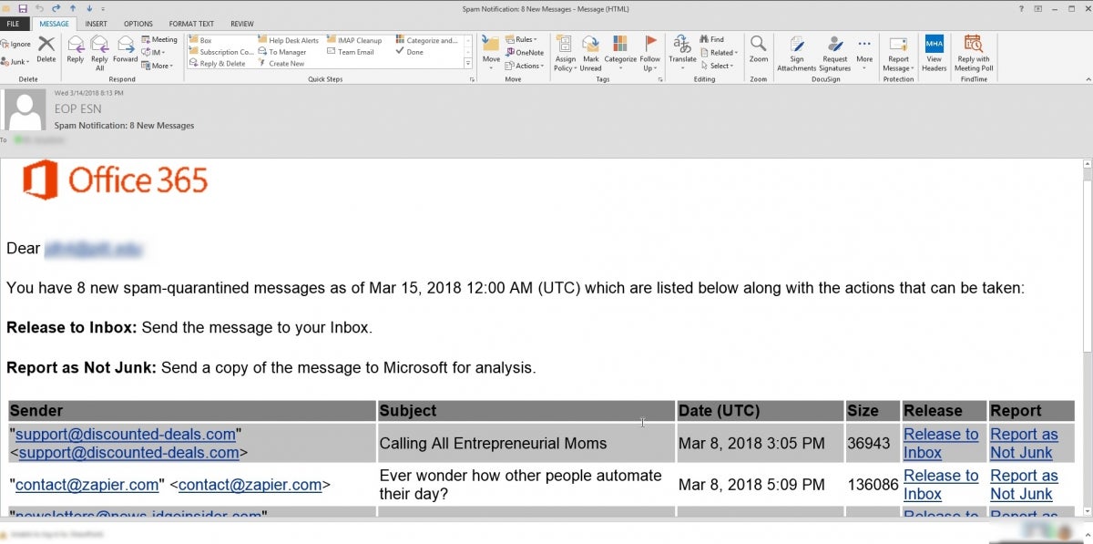This screenshot has width=1093, height=544.
Task: Click the quoted contact@zapier.com sender link
Action: tap(87, 485)
